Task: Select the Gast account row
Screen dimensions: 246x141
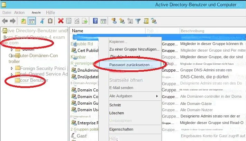Action: click(x=79, y=136)
